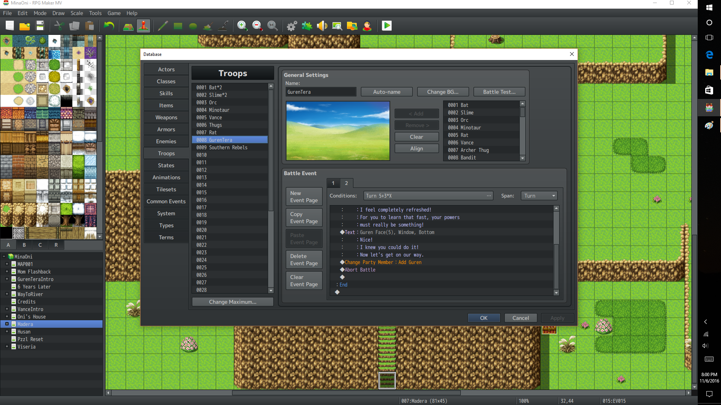Expand the Madera map tree node
This screenshot has height=405, width=721.
[7, 324]
